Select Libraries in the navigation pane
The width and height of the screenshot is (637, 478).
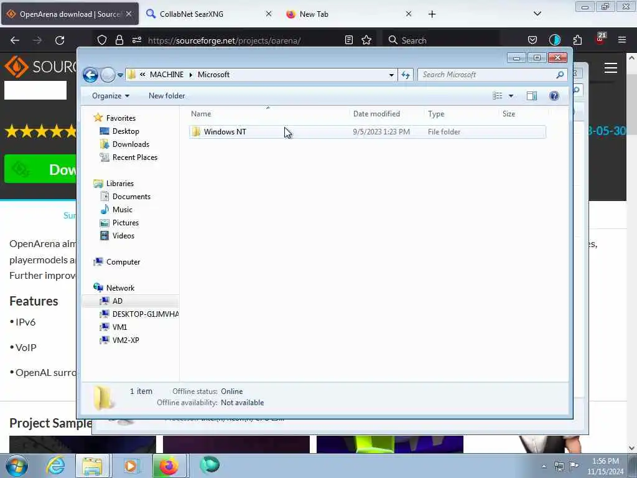pyautogui.click(x=120, y=184)
